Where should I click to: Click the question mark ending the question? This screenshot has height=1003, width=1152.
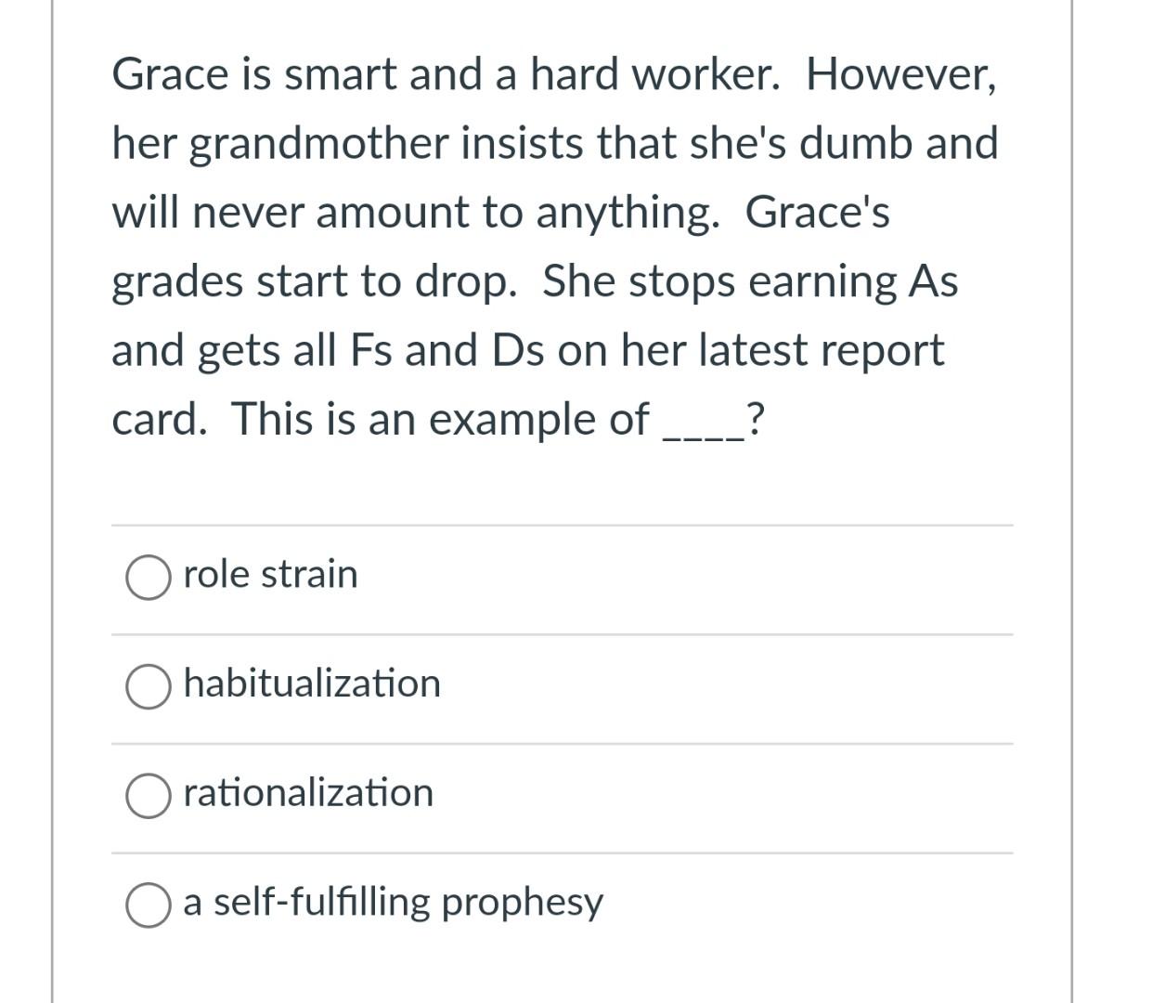coord(756,420)
